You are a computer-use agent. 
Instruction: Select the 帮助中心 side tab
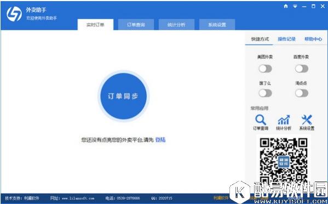(313, 39)
